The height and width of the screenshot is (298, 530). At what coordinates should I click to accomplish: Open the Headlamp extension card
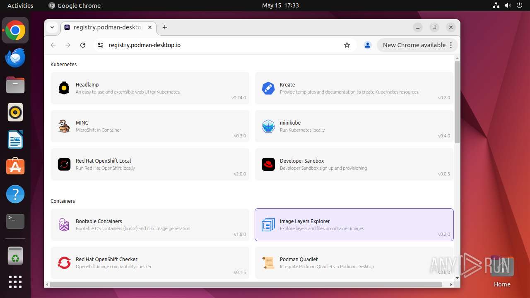click(x=150, y=88)
